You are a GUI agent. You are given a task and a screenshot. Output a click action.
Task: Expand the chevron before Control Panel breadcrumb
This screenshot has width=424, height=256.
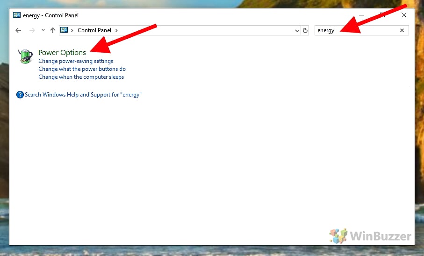72,30
